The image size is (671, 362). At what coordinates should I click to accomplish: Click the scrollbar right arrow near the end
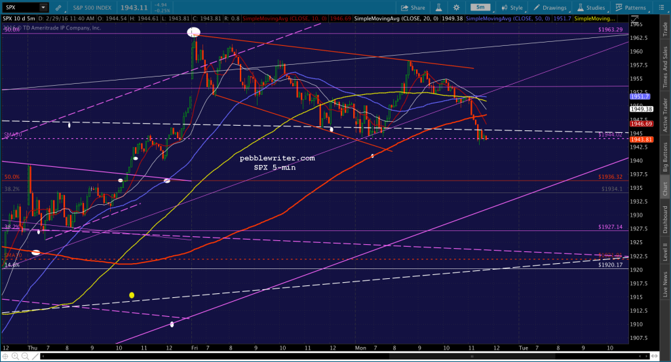pos(647,356)
